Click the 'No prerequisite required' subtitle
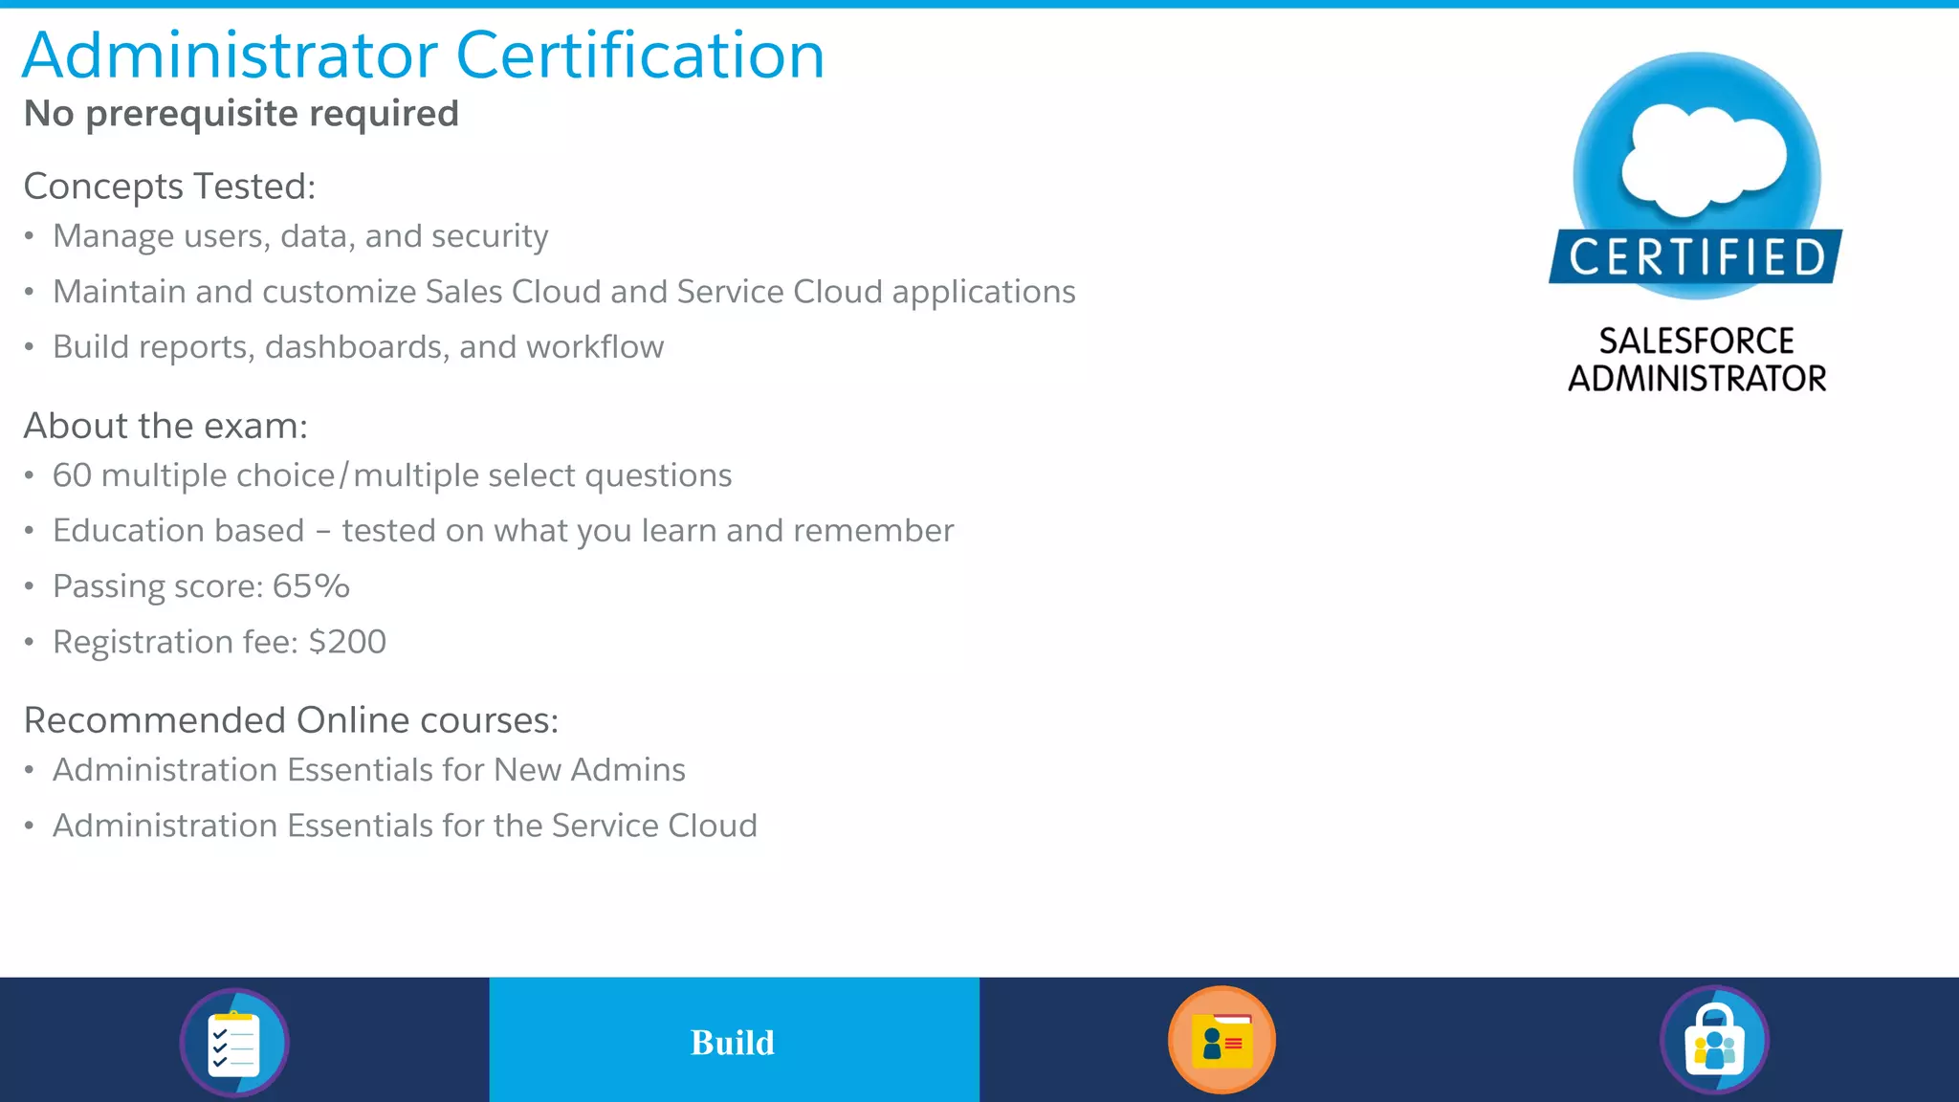 (x=241, y=114)
